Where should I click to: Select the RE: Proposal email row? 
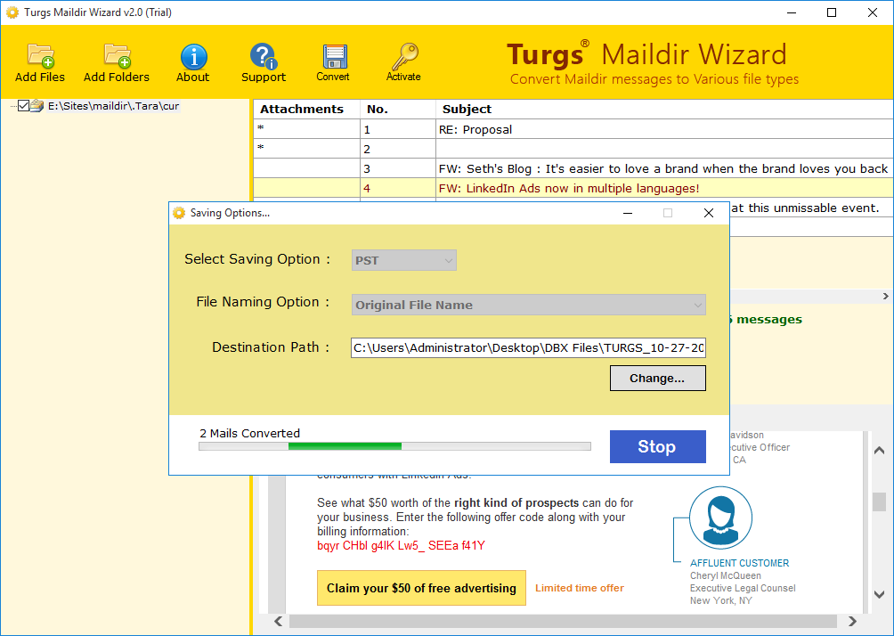[x=573, y=129]
